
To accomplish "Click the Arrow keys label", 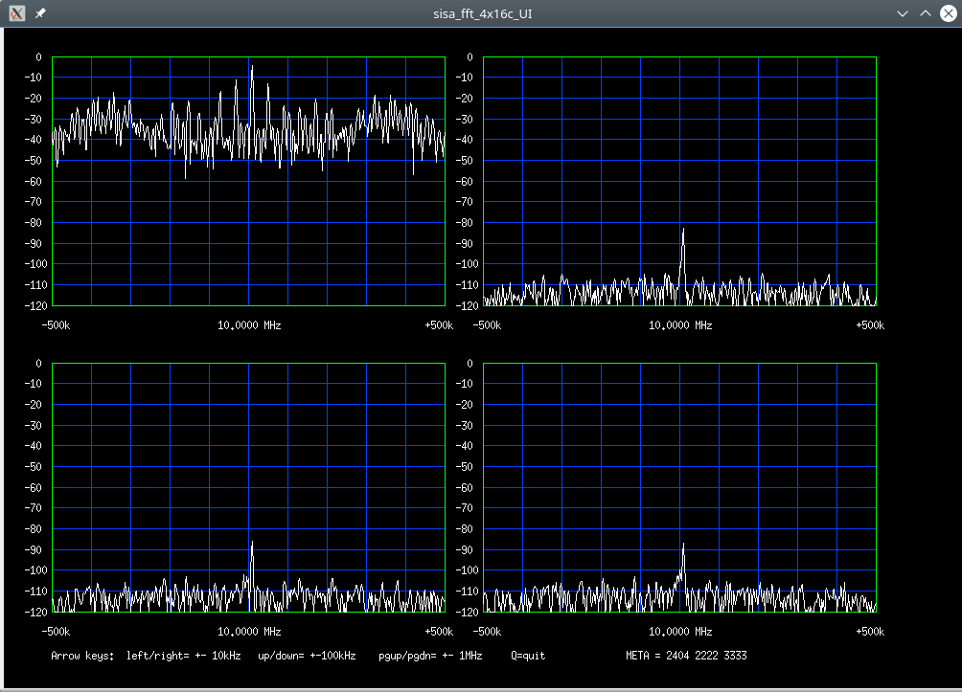I will pyautogui.click(x=82, y=656).
